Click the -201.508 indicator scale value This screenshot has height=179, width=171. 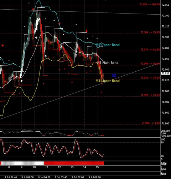(x=166, y=136)
